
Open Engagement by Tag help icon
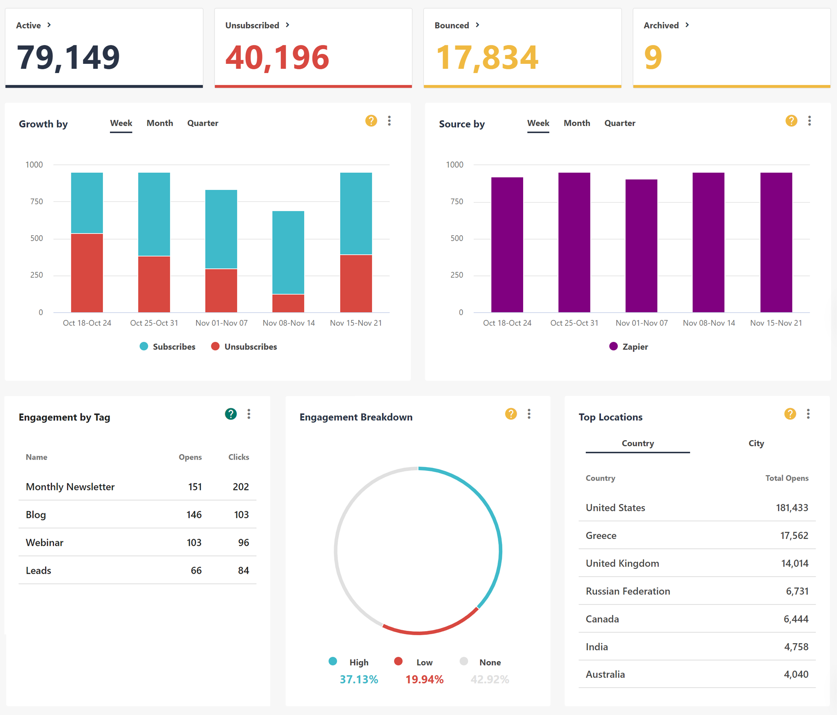click(x=231, y=414)
